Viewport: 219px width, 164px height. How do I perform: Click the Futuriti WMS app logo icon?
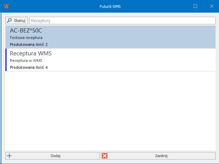click(x=6, y=6)
